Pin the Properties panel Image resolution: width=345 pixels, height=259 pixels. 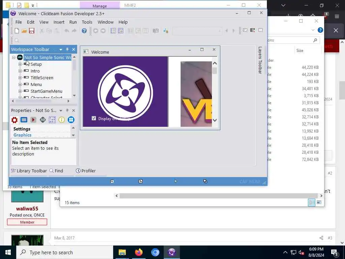(67, 110)
